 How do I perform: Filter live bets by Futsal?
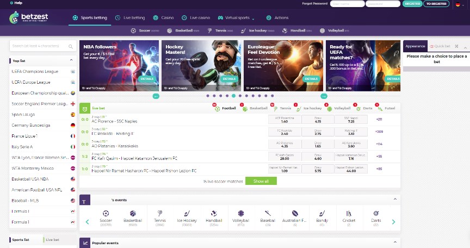tap(386, 108)
